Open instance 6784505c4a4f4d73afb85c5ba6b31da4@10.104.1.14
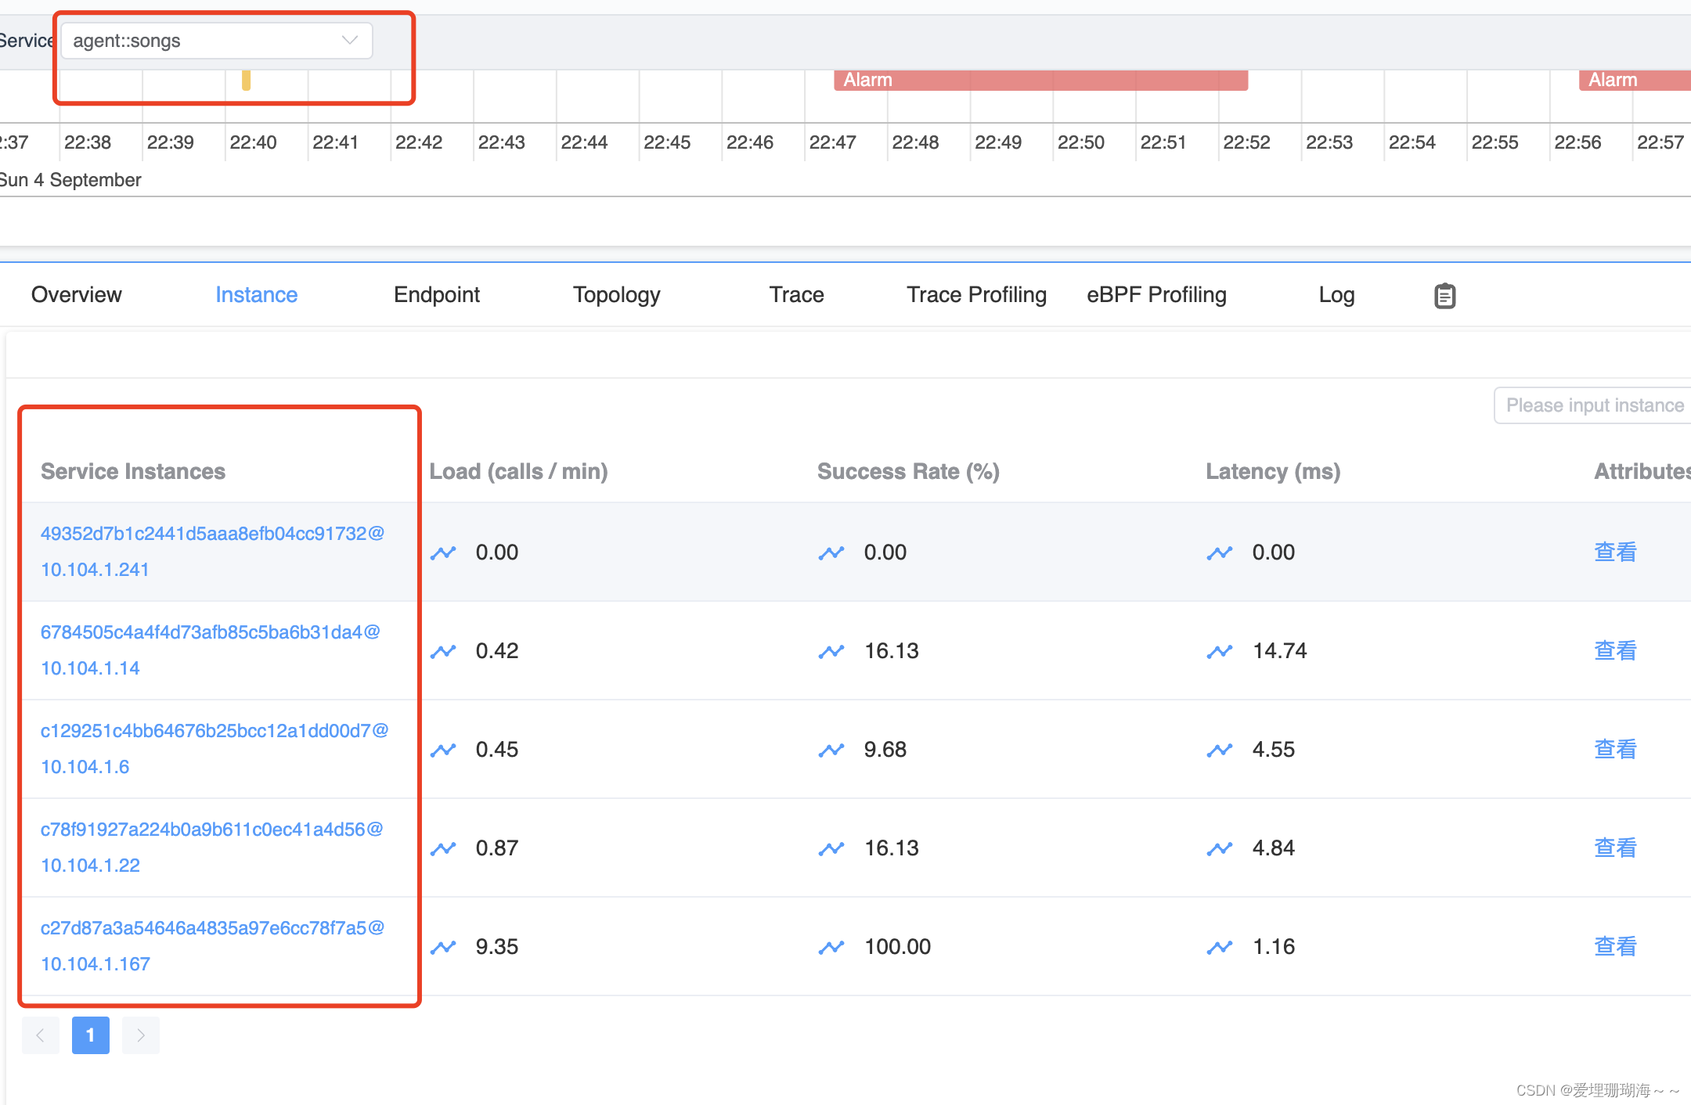 210,650
